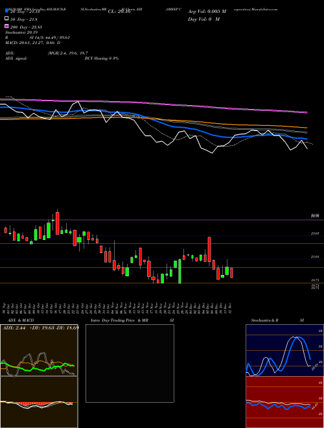Click the MACD: 20.61, 21.27 readout line
Screen dimensions: 324x428
click(33, 43)
